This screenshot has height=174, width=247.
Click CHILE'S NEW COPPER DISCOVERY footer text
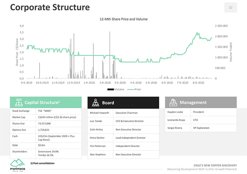(215, 165)
